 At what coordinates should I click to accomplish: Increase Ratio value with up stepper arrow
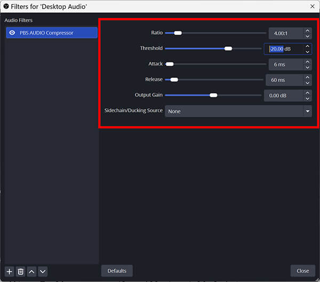click(308, 30)
